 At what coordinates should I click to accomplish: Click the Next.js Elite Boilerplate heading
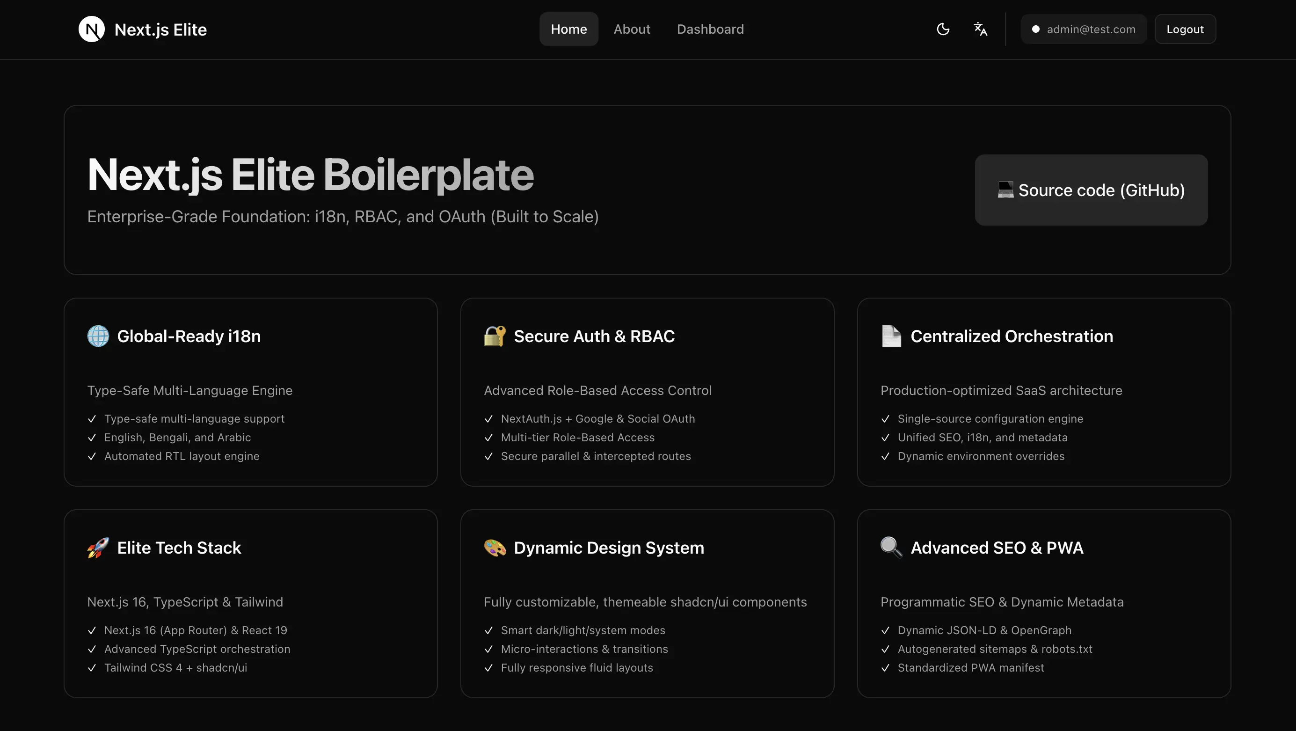310,175
